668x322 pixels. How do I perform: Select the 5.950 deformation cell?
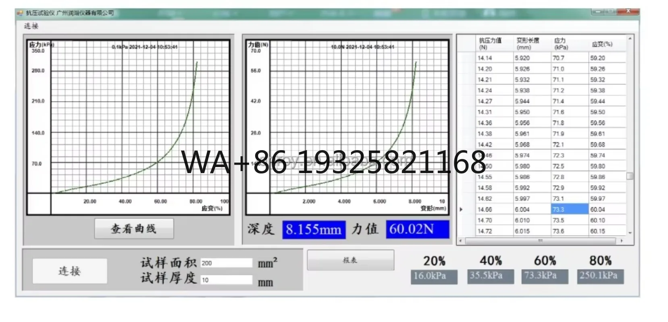tap(532, 112)
